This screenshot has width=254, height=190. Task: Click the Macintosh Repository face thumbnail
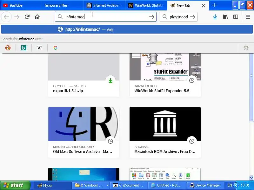click(x=84, y=124)
